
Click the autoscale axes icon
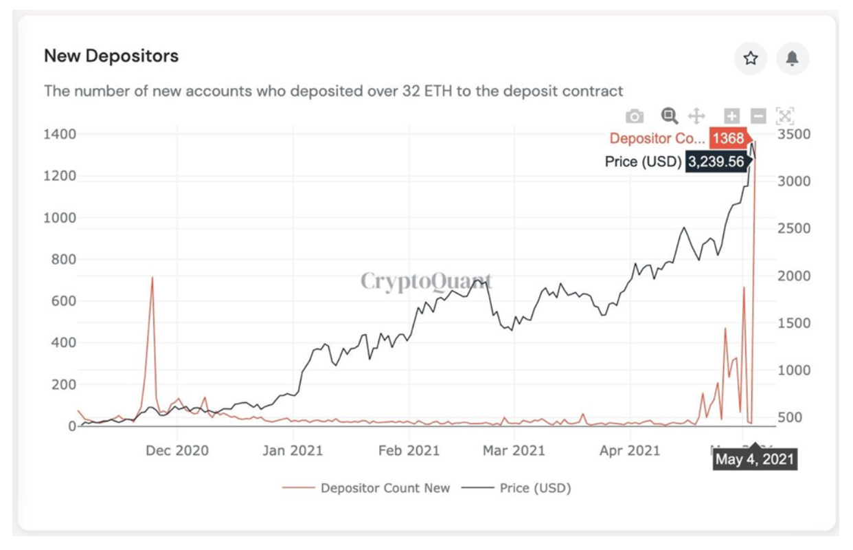[x=784, y=116]
